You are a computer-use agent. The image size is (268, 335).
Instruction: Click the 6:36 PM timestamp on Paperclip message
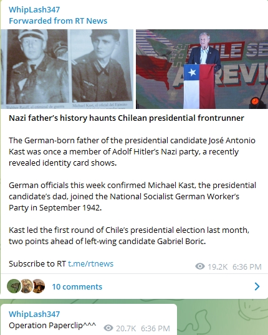155,328
